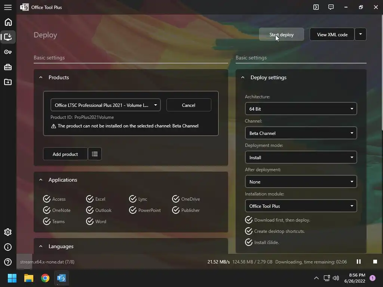Go to Home in the sidebar
383x287 pixels.
[8, 22]
